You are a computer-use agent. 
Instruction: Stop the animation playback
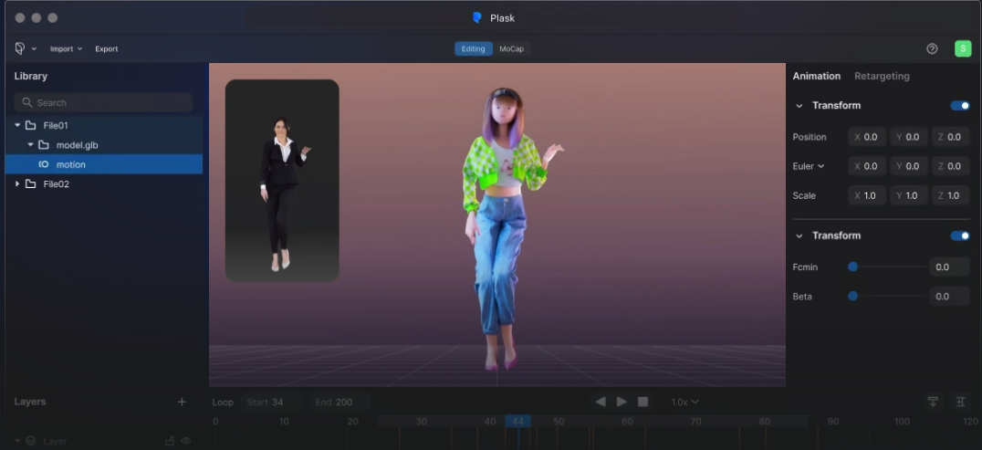point(642,402)
